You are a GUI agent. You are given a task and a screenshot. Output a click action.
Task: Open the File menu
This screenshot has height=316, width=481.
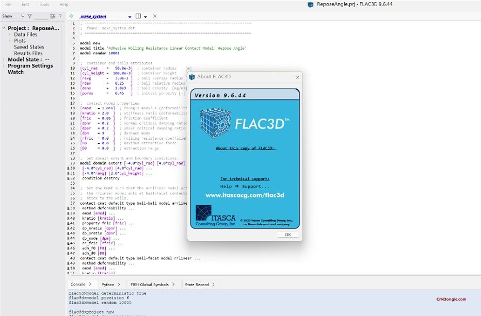pyautogui.click(x=8, y=4)
